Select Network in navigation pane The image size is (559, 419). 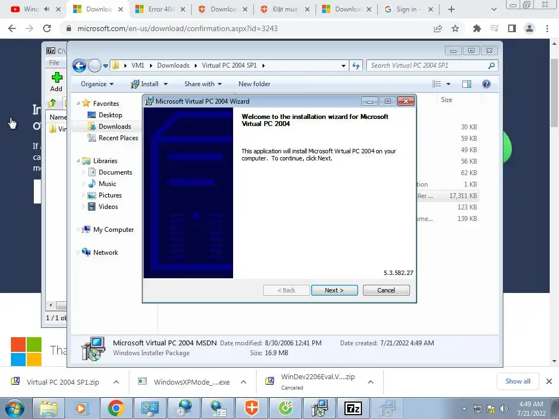point(105,253)
